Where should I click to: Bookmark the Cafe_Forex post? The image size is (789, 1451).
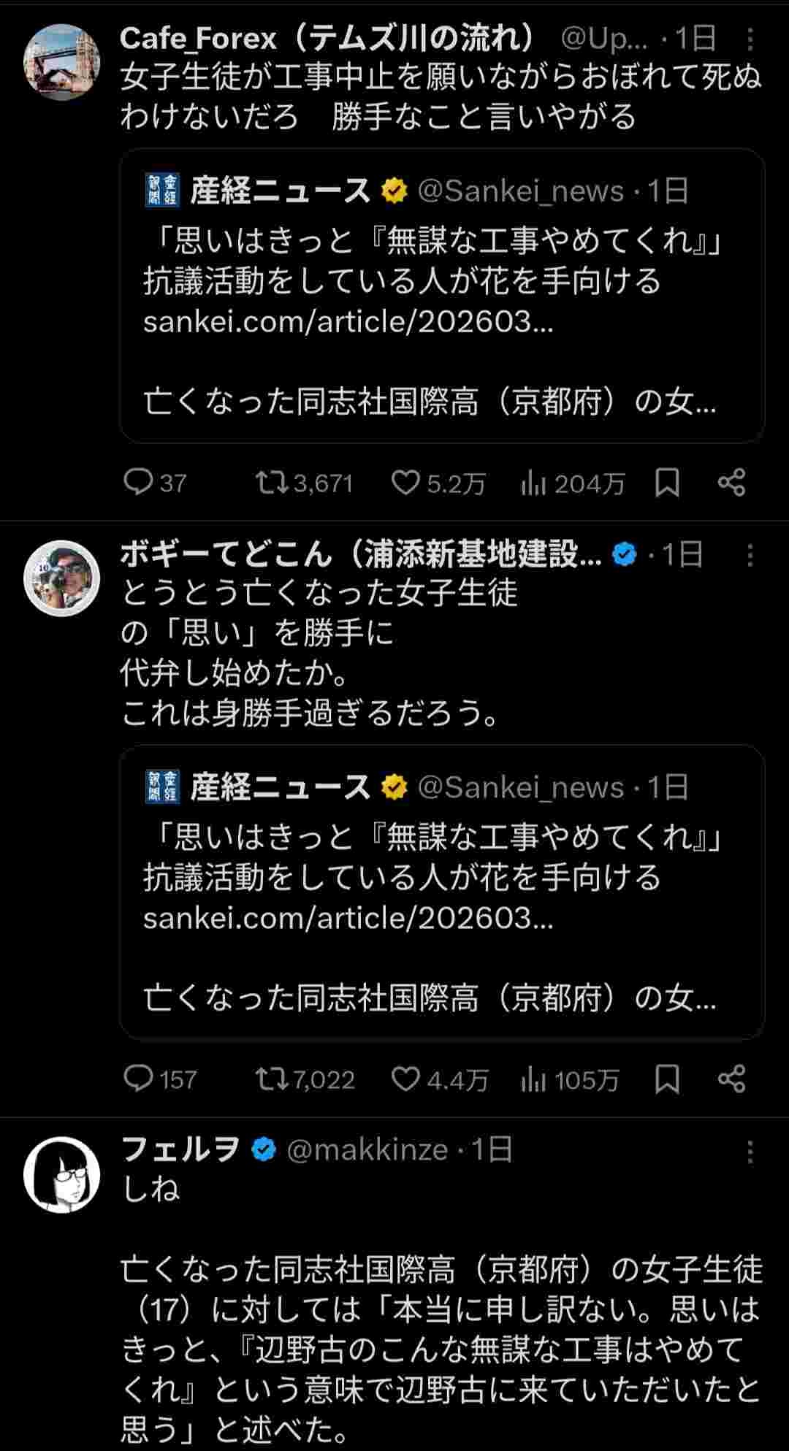coord(666,483)
